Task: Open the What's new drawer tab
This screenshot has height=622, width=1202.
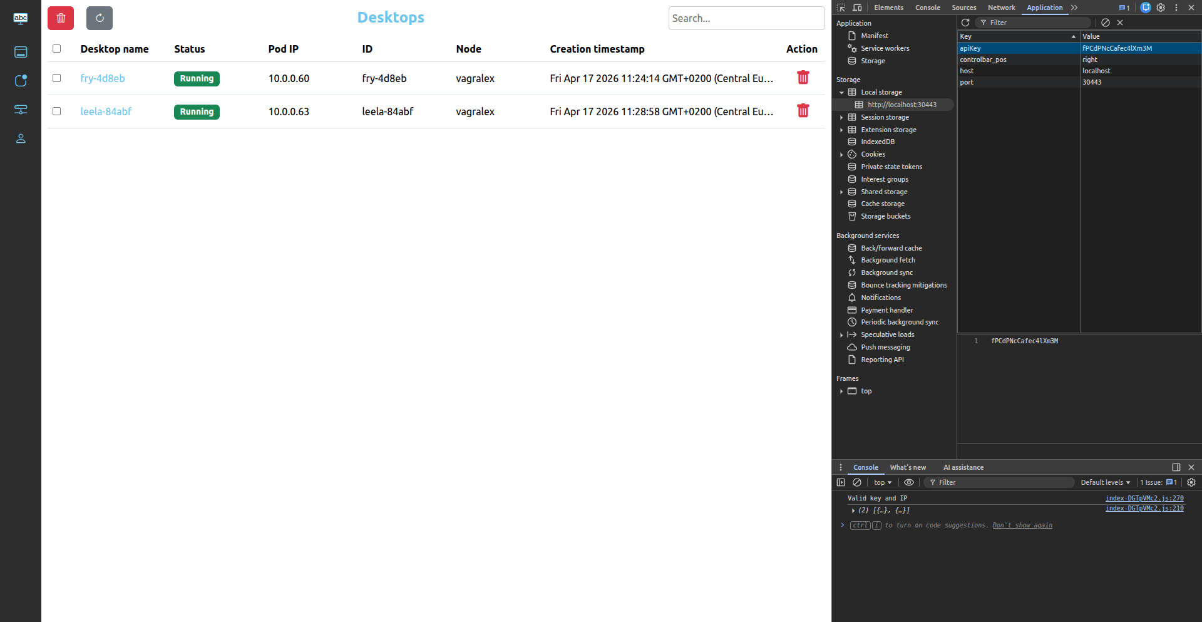Action: 908,467
